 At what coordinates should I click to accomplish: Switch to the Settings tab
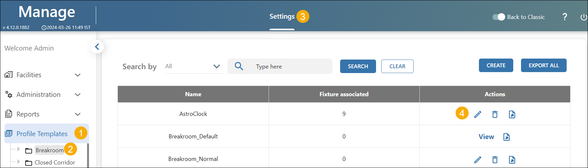point(282,16)
